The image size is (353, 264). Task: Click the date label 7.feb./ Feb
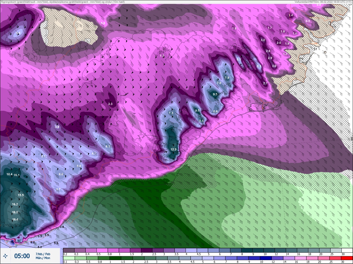43,254
